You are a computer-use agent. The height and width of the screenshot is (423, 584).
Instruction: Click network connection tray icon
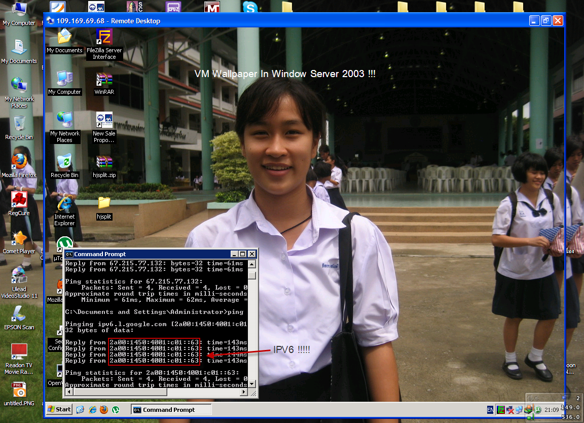[x=519, y=410]
